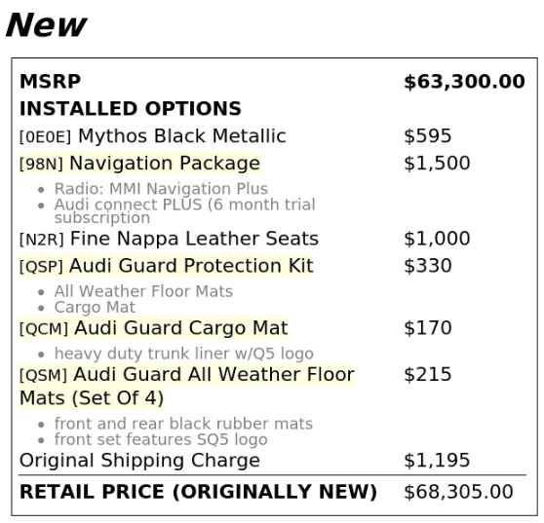Click the Original Shipping Charge row

click(272, 461)
